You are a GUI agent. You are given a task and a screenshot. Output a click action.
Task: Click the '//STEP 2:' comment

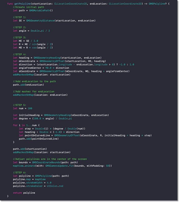pos(19,27)
